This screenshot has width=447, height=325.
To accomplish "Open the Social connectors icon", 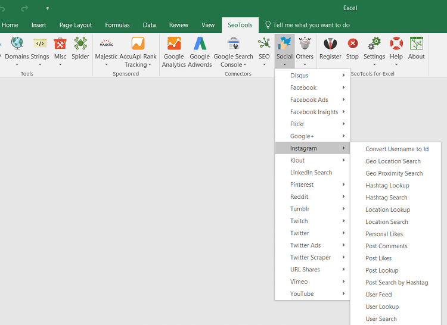I will 284,43.
